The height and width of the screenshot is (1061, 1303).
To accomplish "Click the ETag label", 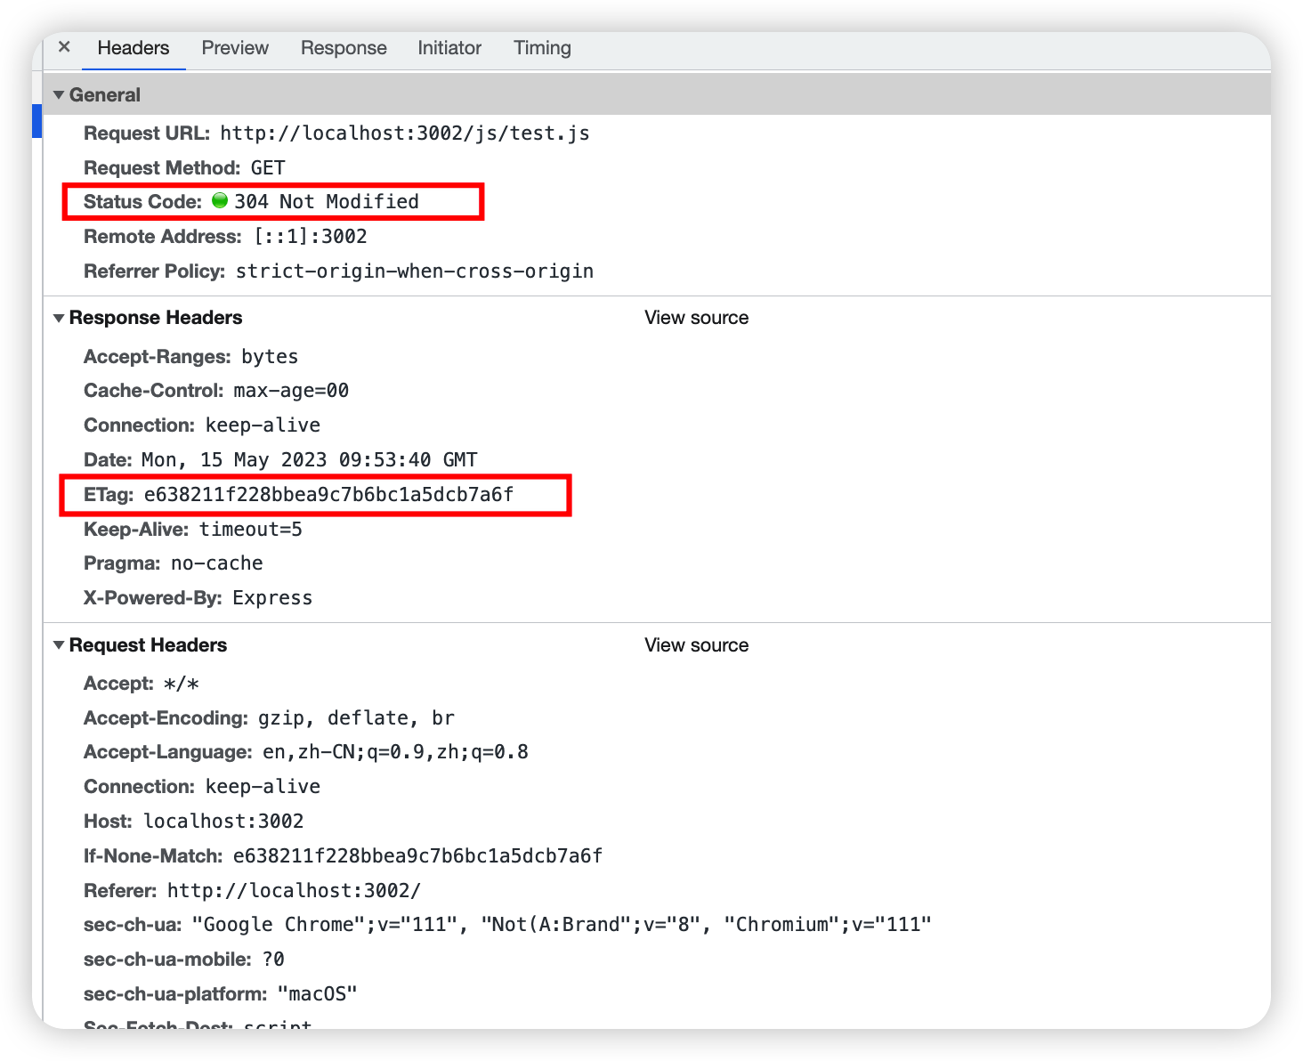I will pyautogui.click(x=109, y=495).
